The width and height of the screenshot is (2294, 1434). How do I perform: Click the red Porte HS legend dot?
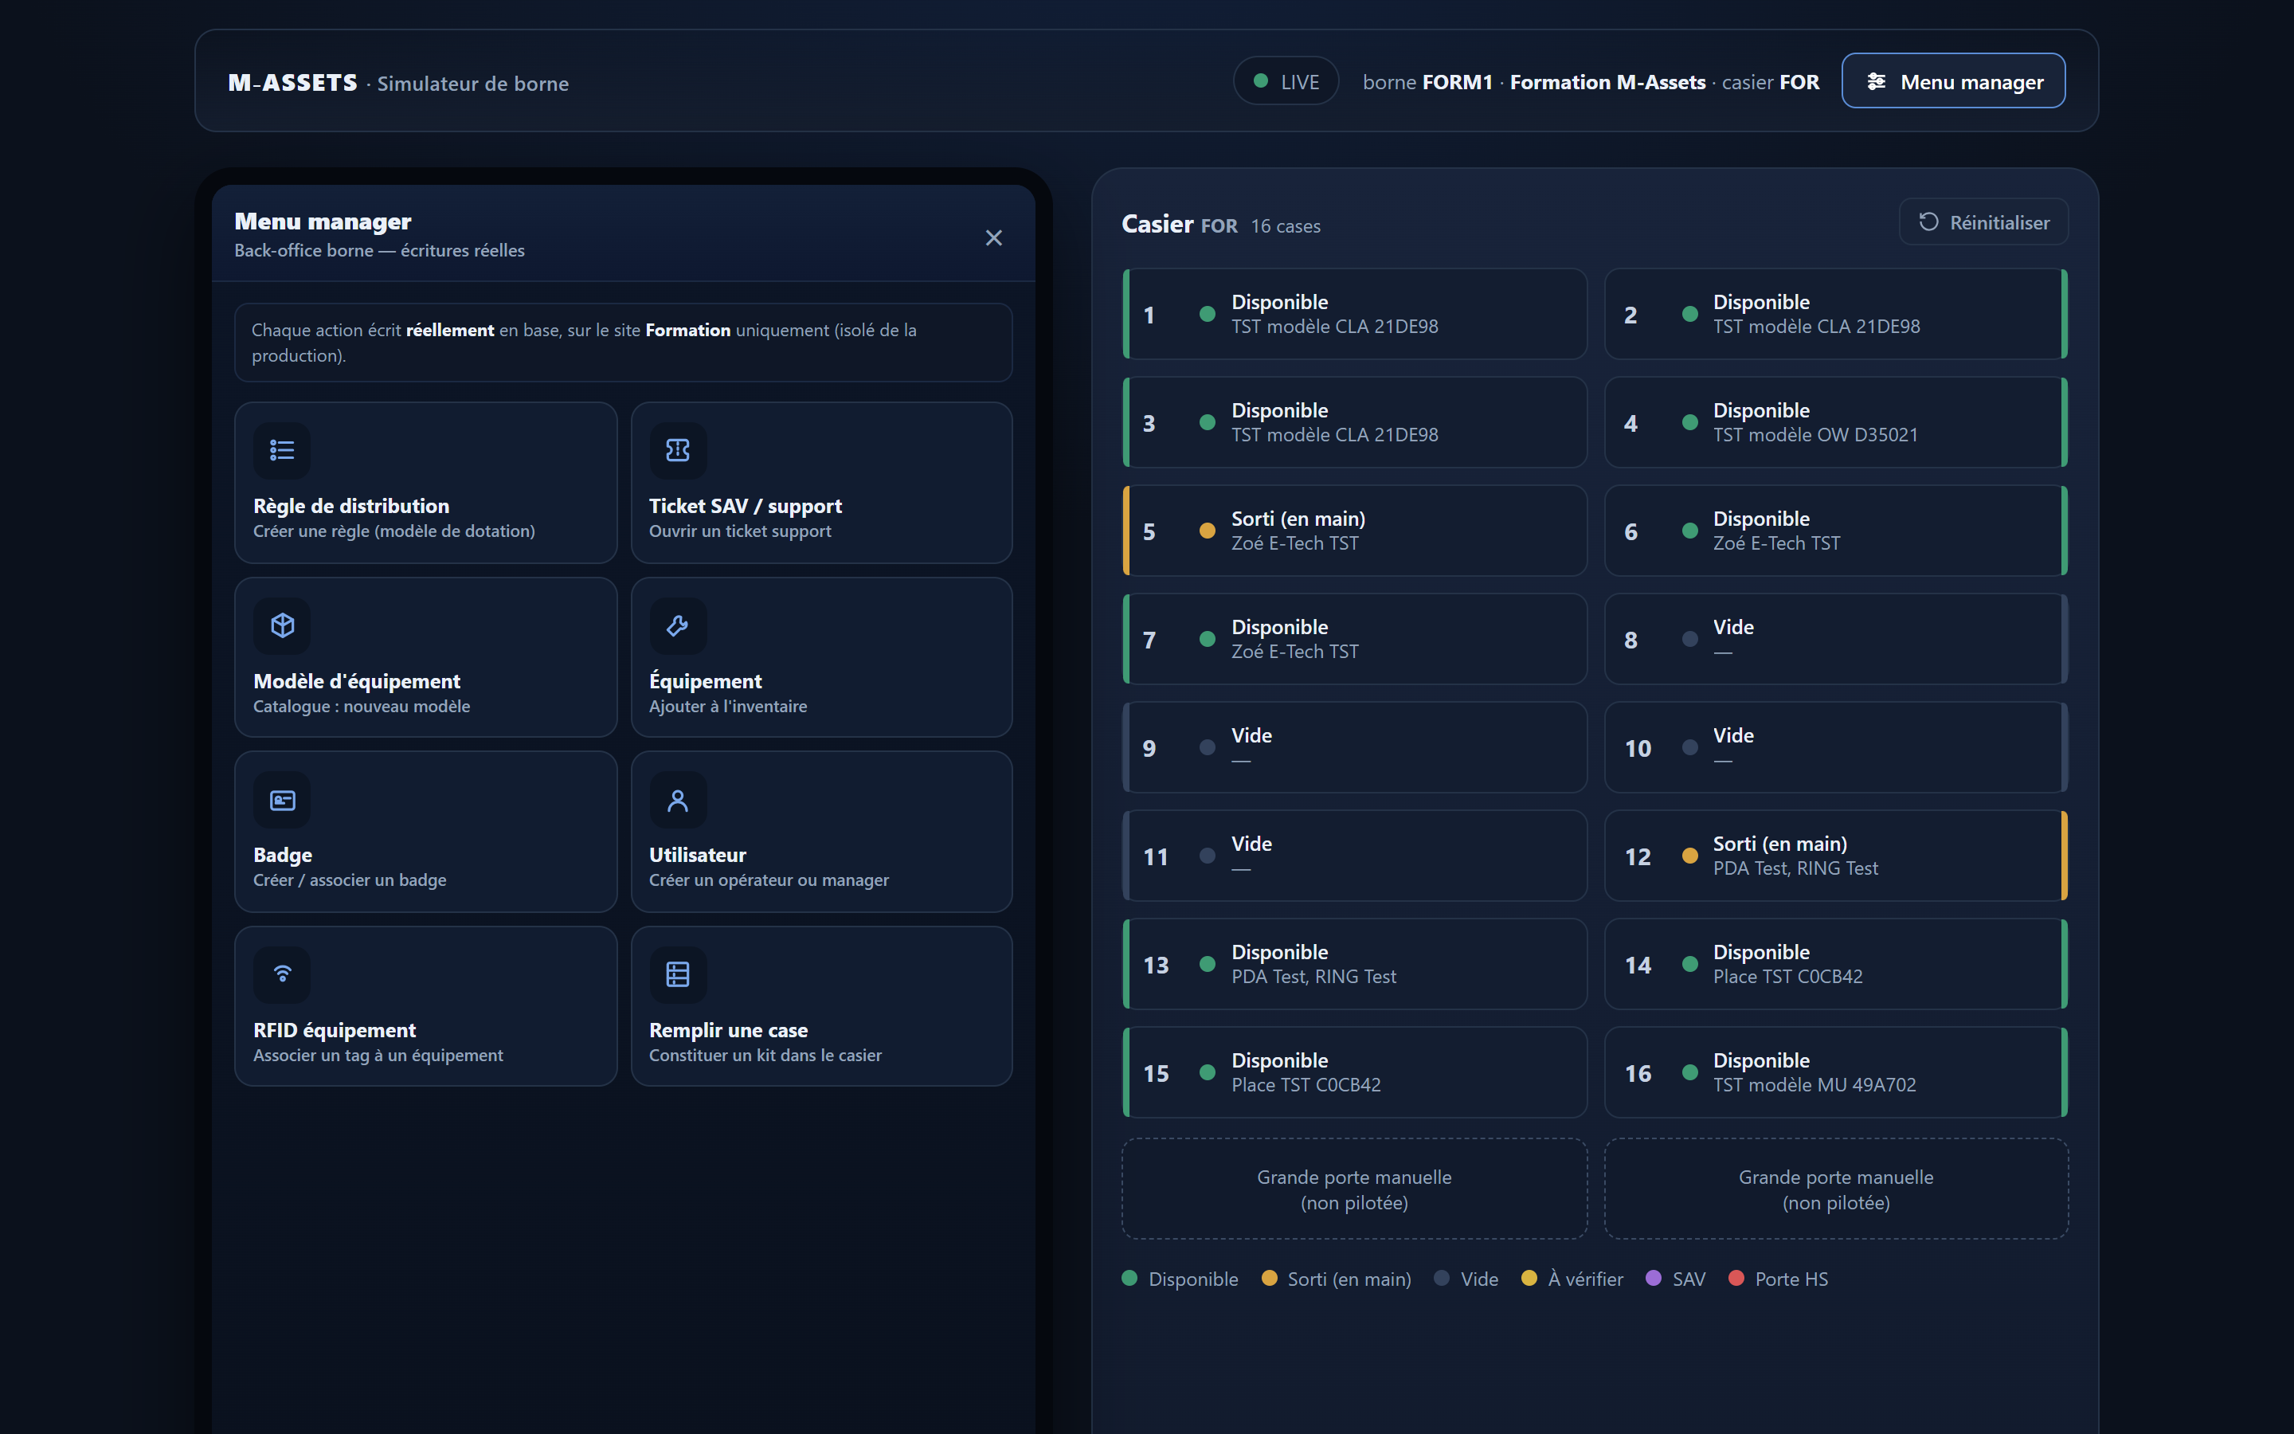coord(1736,1279)
